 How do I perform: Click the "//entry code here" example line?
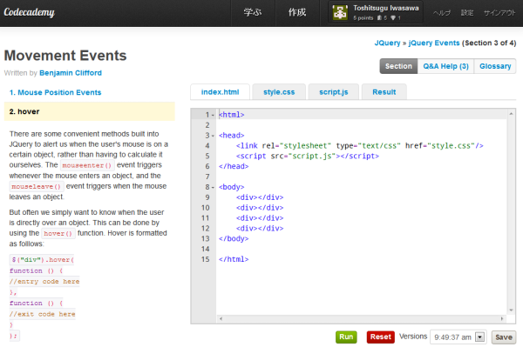44,282
